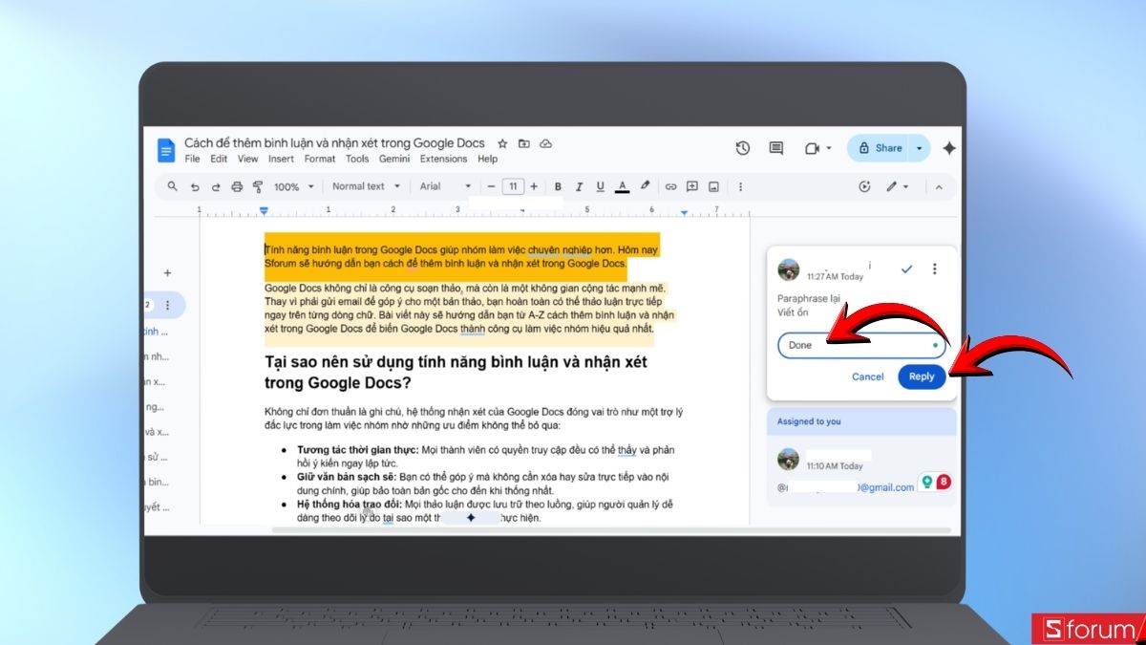Open the Format menu
The height and width of the screenshot is (645, 1146).
tap(320, 159)
